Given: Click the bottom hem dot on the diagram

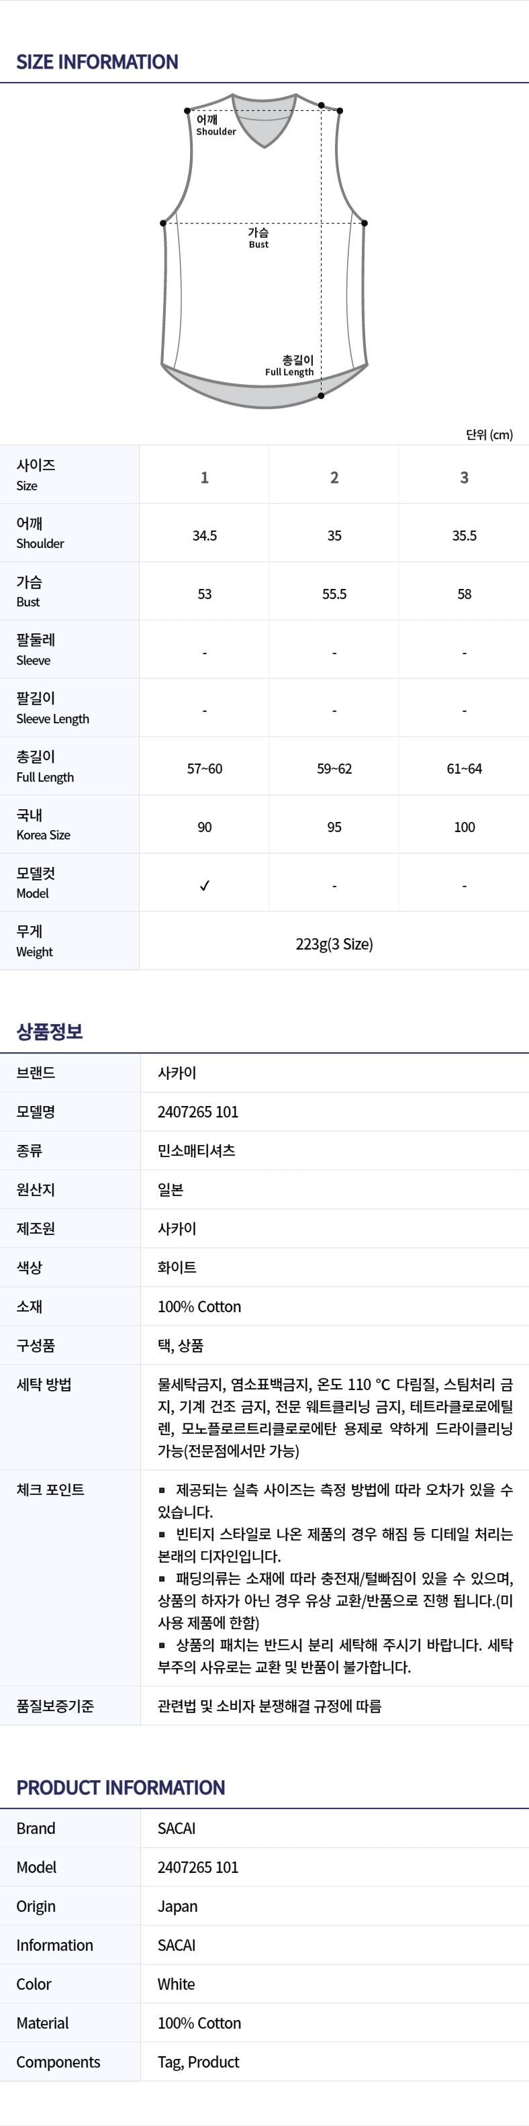Looking at the screenshot, I should [x=321, y=396].
